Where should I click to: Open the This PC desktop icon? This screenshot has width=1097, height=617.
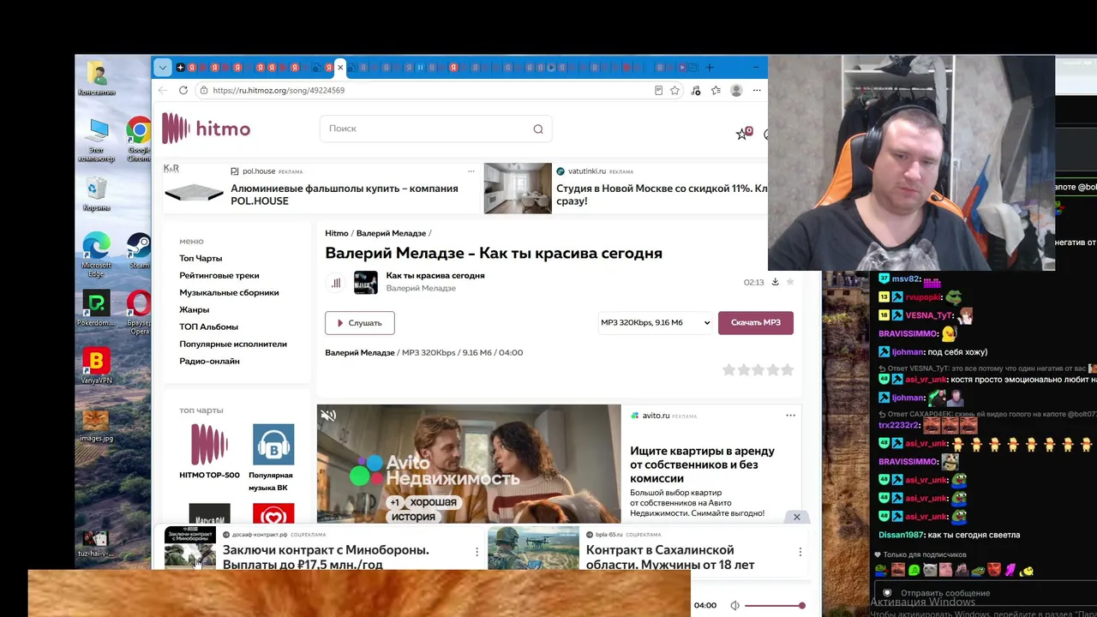97,141
